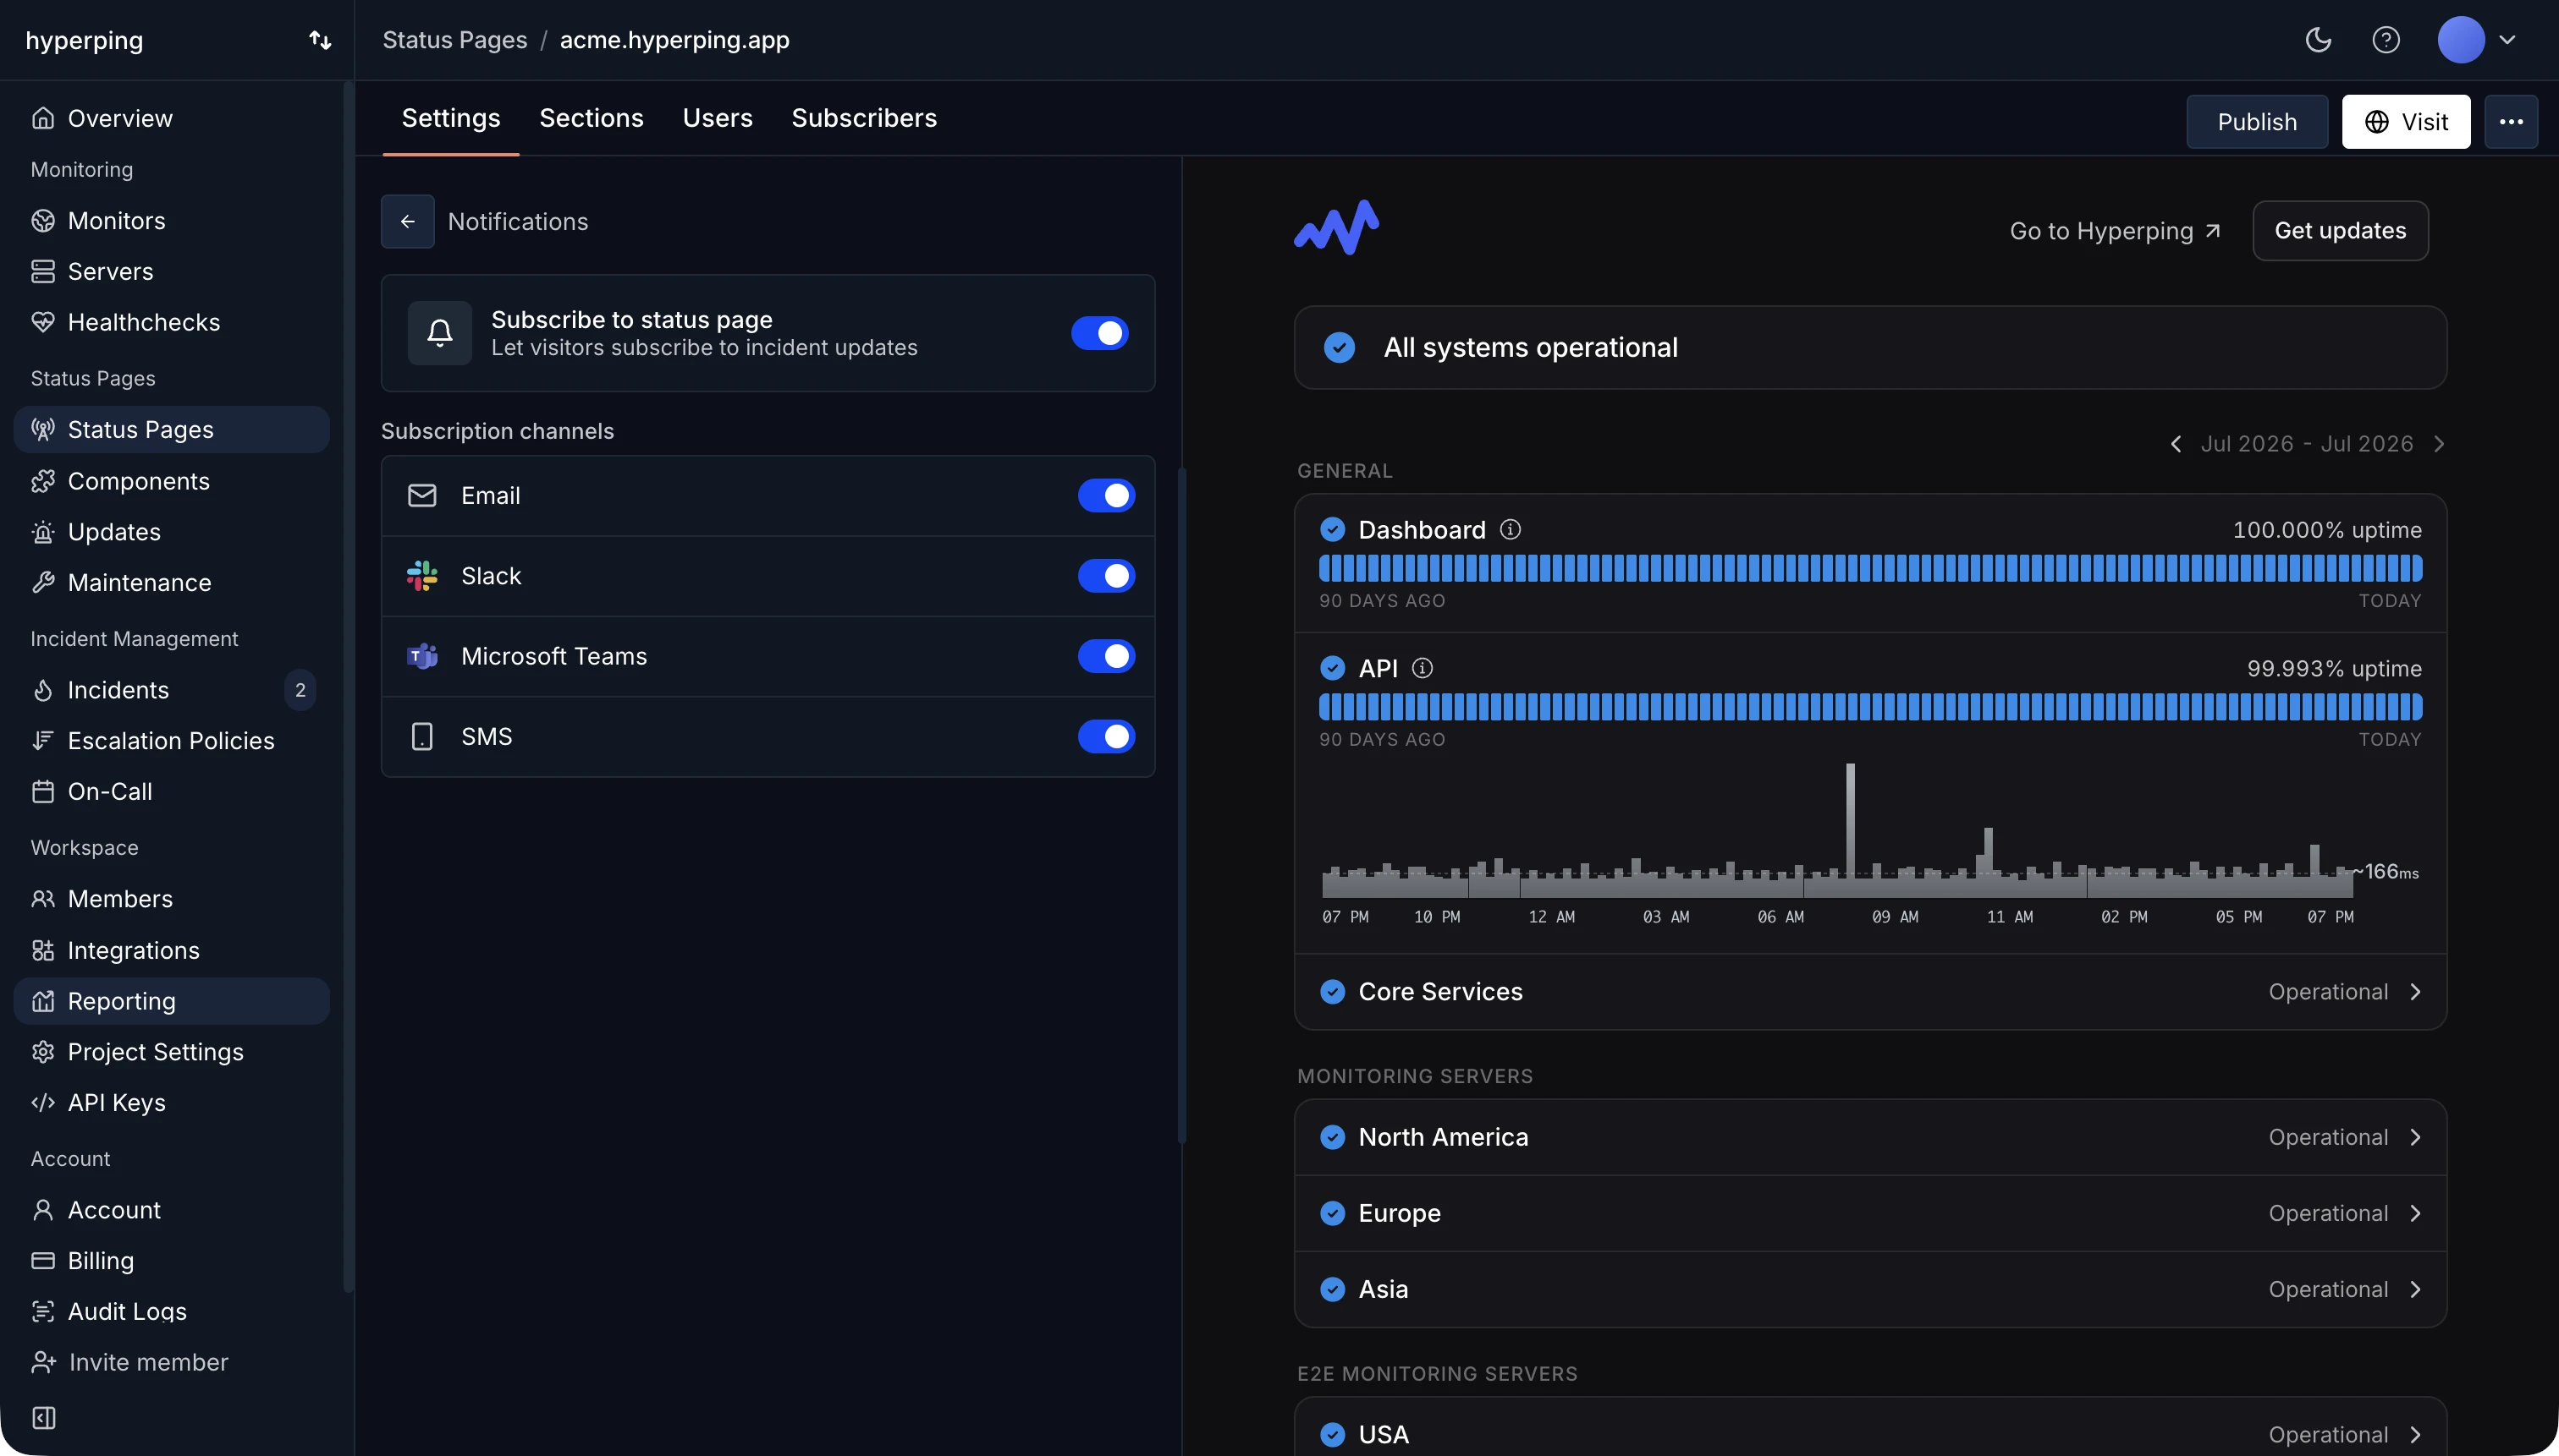2559x1456 pixels.
Task: Expand Europe server row
Action: 1869,1214
